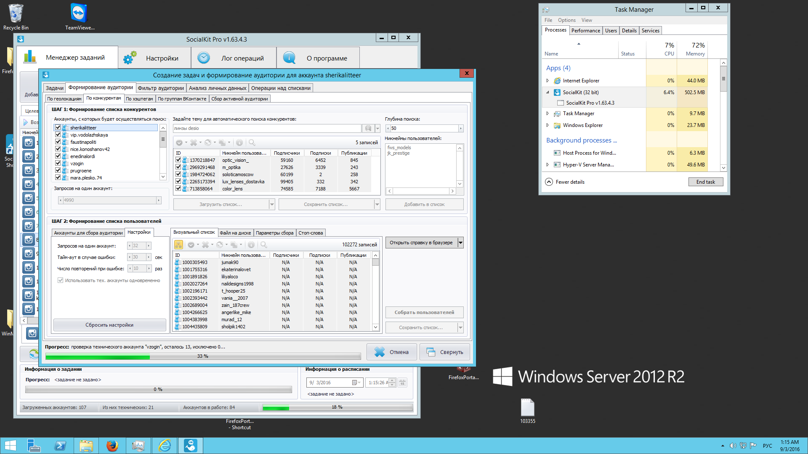
Task: Uncheck the m_optika row checkbox
Action: tap(178, 167)
